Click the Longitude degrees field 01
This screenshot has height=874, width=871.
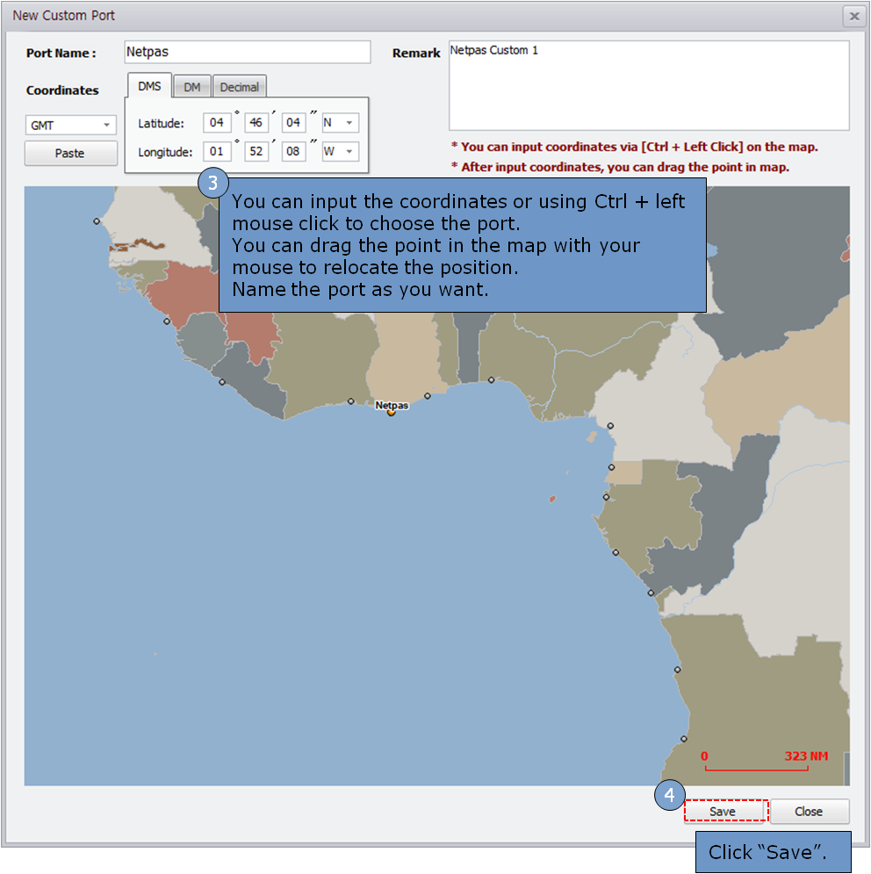point(217,152)
